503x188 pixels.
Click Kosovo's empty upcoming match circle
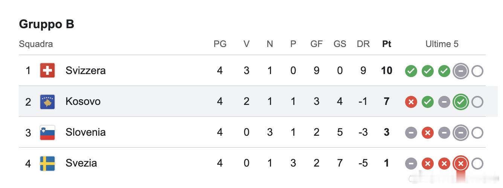[x=477, y=102]
